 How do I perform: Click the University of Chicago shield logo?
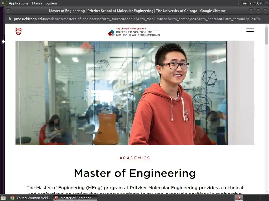[x=19, y=31]
